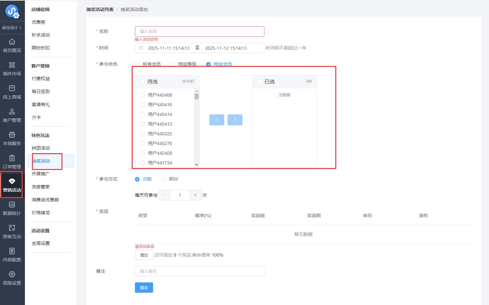This screenshot has width=489, height=305.
Task: Open 优惠券 menu item
Action: pos(39,22)
